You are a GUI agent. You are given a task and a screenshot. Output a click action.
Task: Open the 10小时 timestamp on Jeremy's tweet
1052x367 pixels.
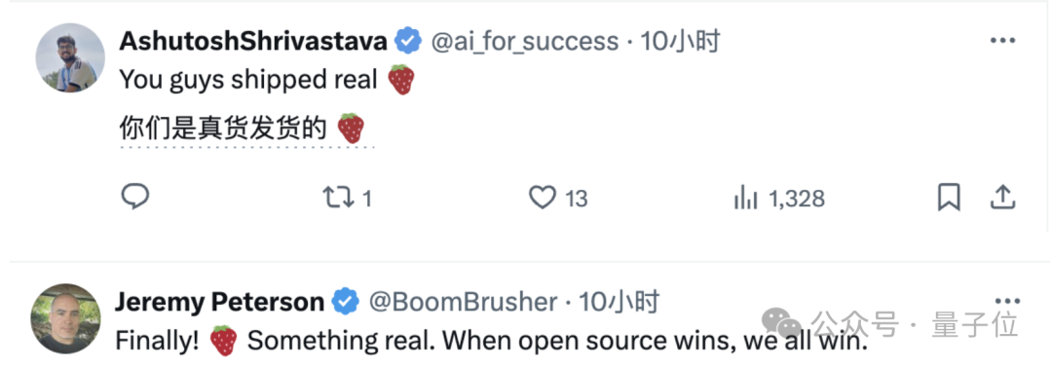[x=620, y=302]
